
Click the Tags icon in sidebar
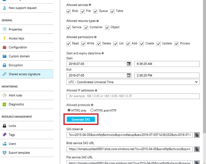click(5, 135)
